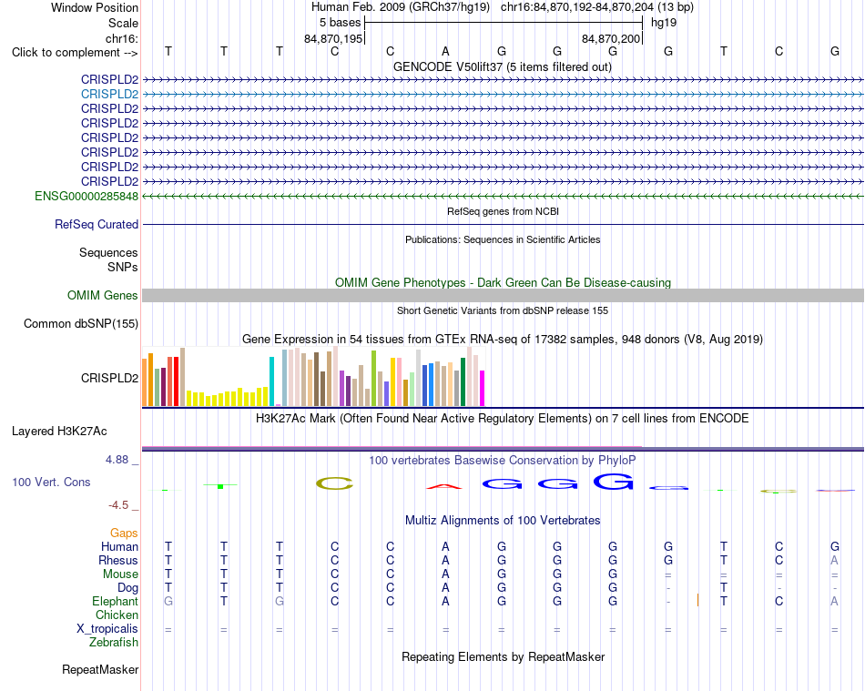865x691 pixels.
Task: Open "Short Genetic Variants from dbSNP release 155" title
Action: tap(503, 310)
